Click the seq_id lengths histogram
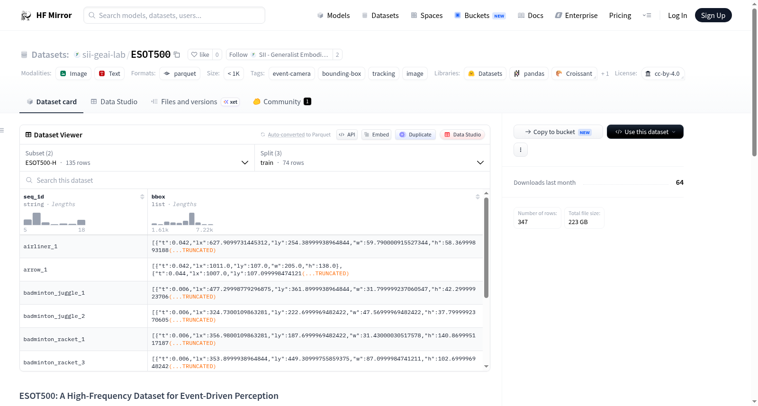Screen dimensions: 758x406 (x=54, y=219)
